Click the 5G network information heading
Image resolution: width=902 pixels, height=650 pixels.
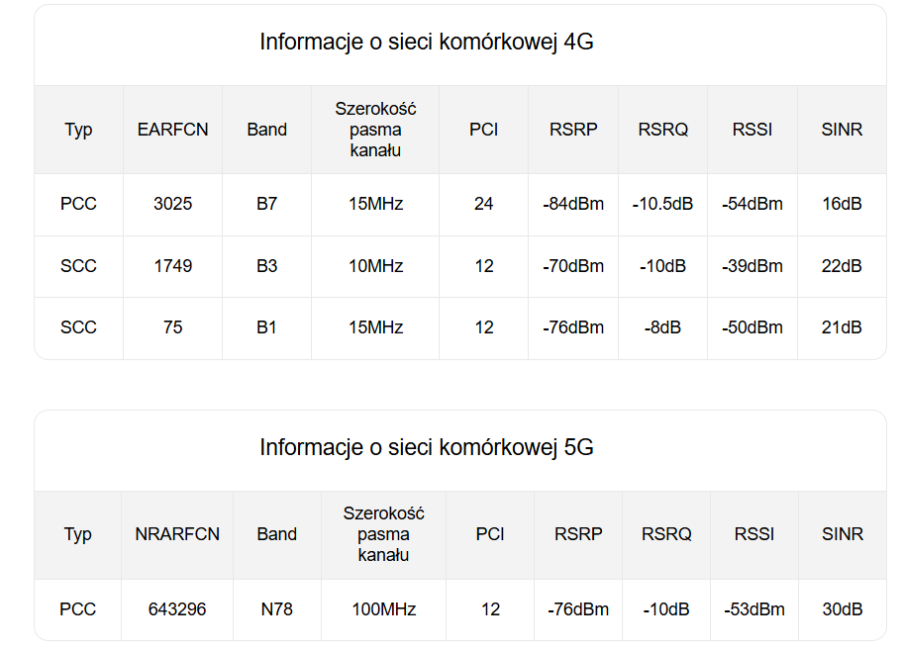(427, 447)
